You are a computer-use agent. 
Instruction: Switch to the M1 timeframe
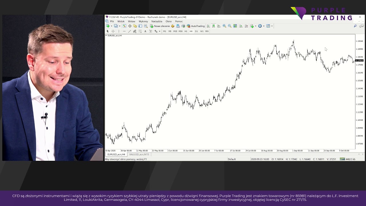point(164,31)
